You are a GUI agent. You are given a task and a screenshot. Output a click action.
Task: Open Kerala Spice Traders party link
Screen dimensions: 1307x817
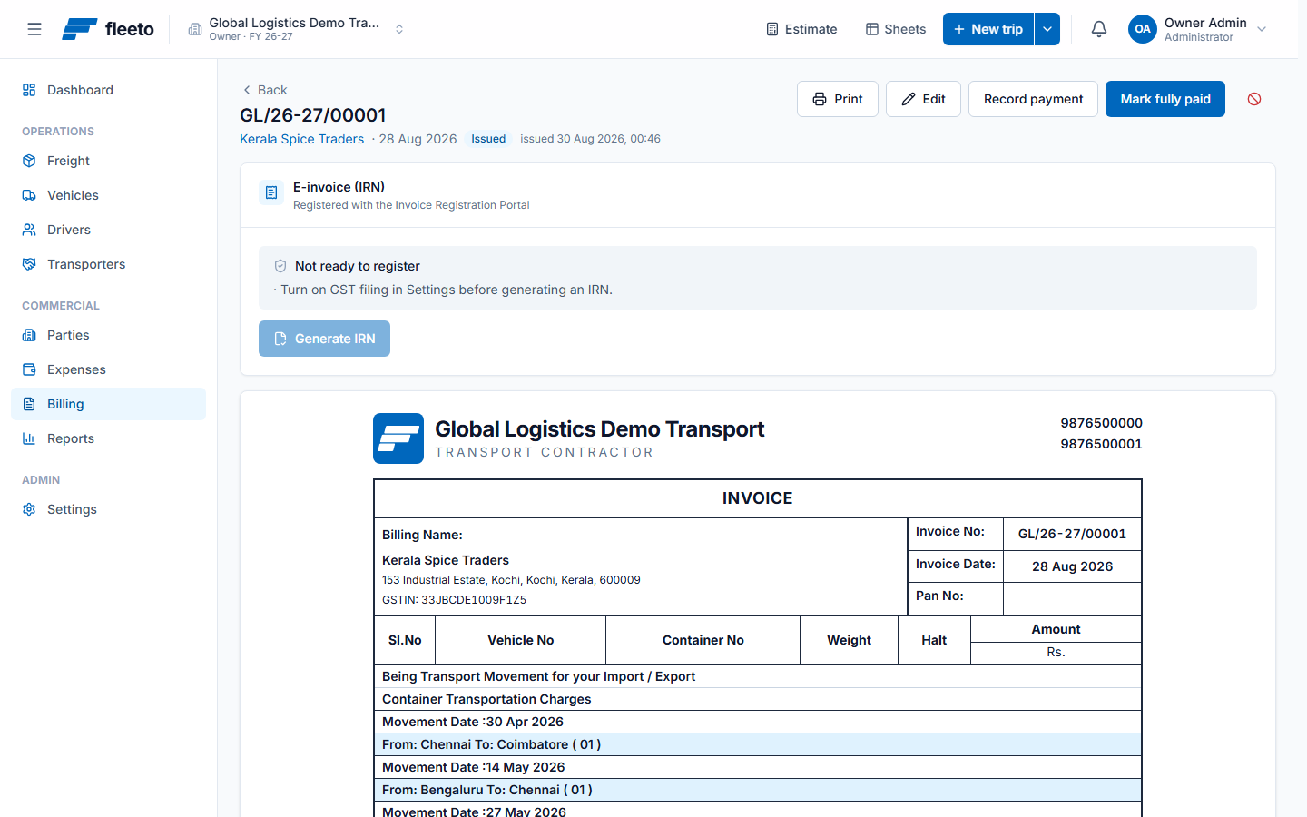point(301,139)
